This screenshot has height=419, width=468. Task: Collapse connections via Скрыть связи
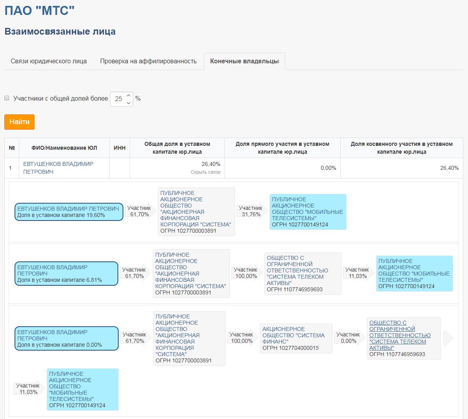pyautogui.click(x=206, y=172)
